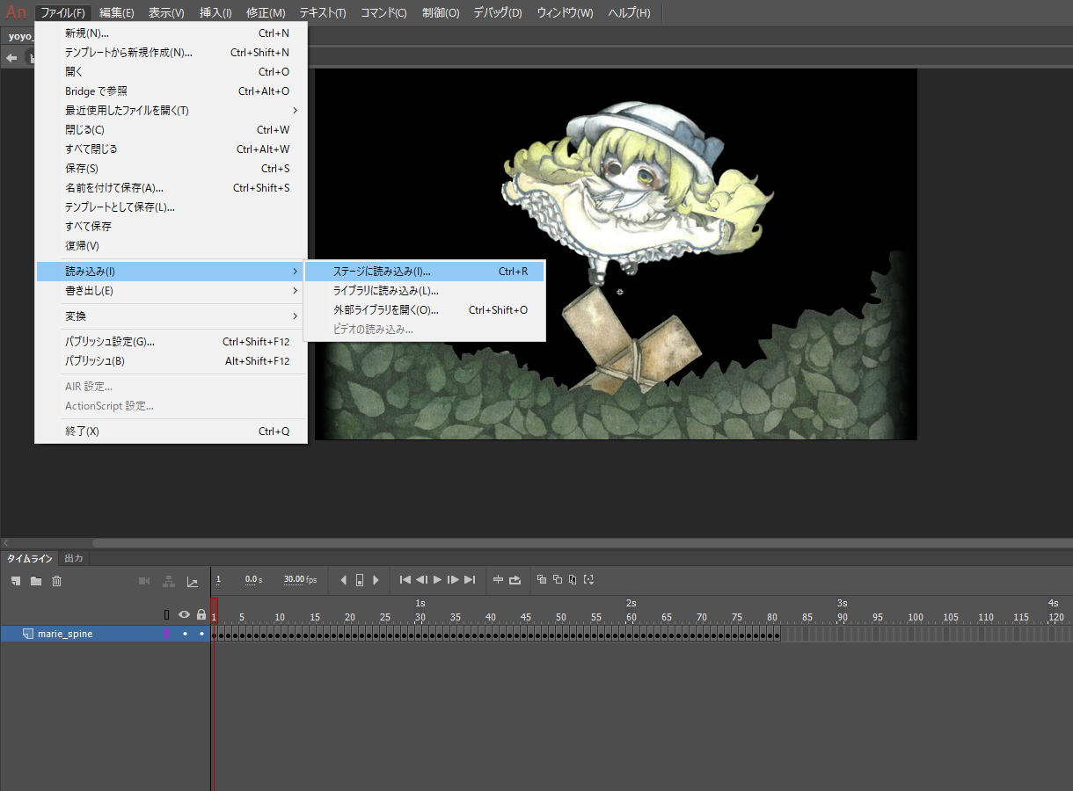Click the 30.00 fps frame rate field
Screen dimensions: 1073x791
tap(300, 580)
